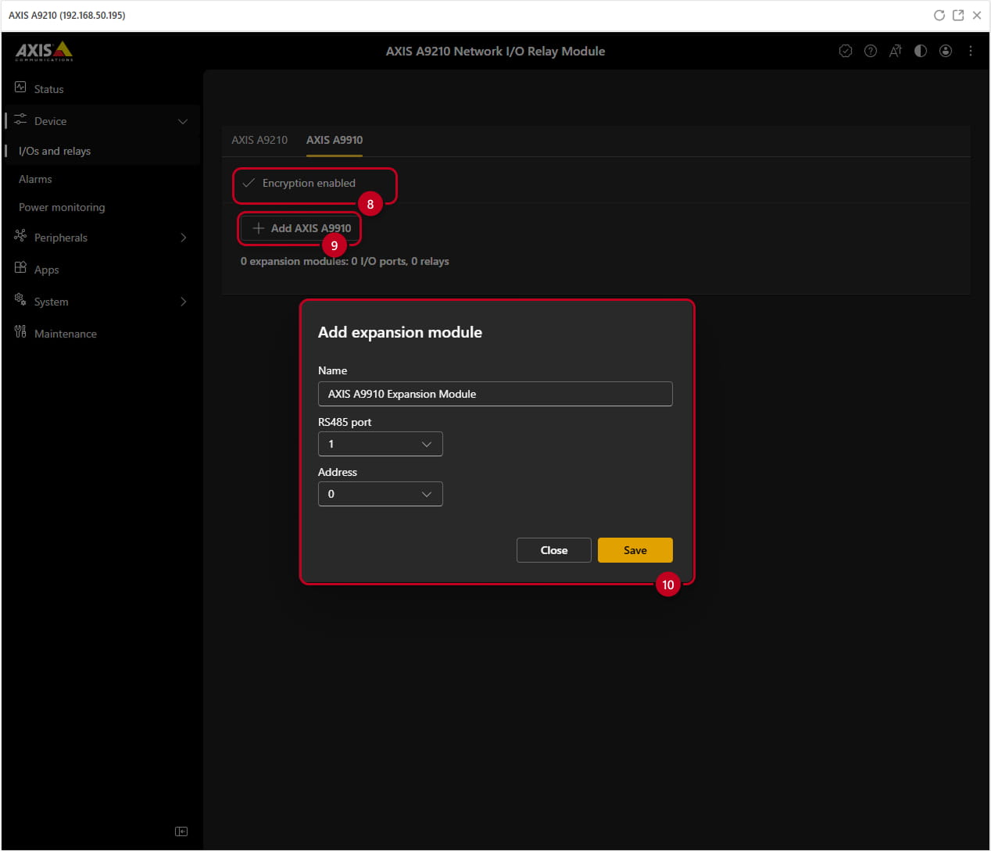Viewport: 991px width, 851px height.
Task: Click the verified badge status icon
Action: click(x=846, y=51)
